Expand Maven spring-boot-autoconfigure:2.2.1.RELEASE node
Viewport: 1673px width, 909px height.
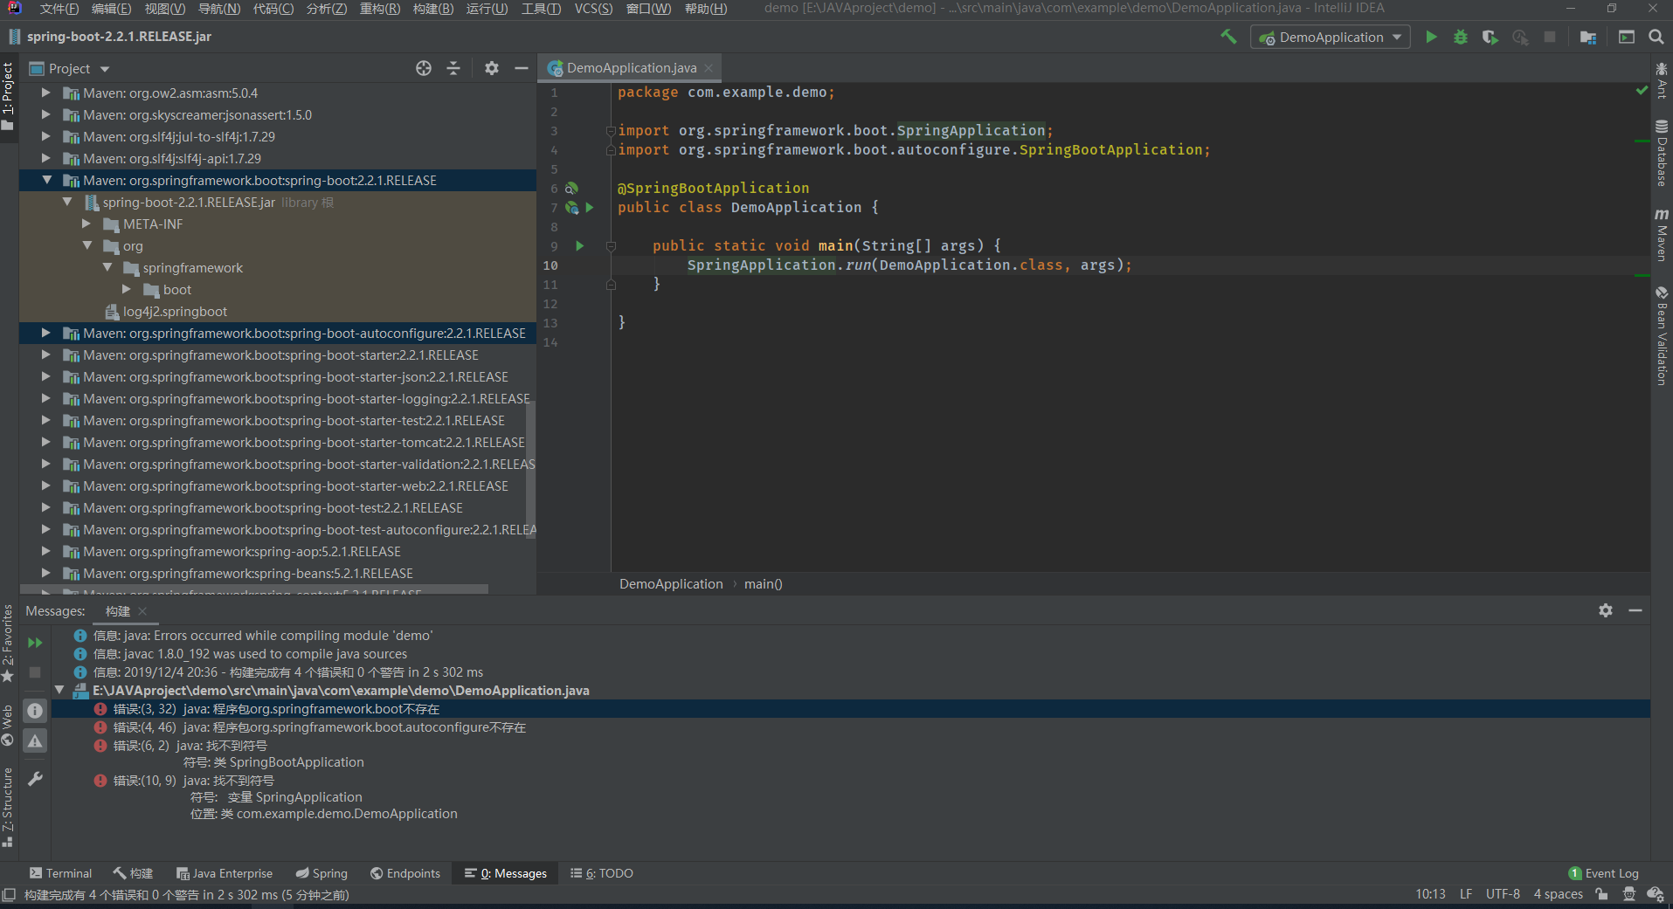point(46,333)
